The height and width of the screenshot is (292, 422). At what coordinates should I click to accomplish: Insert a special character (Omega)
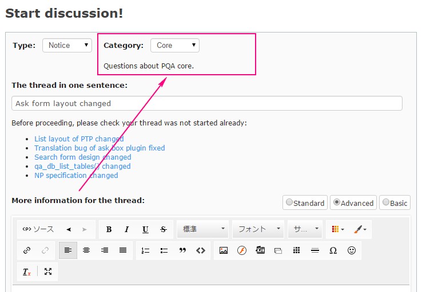(x=333, y=250)
